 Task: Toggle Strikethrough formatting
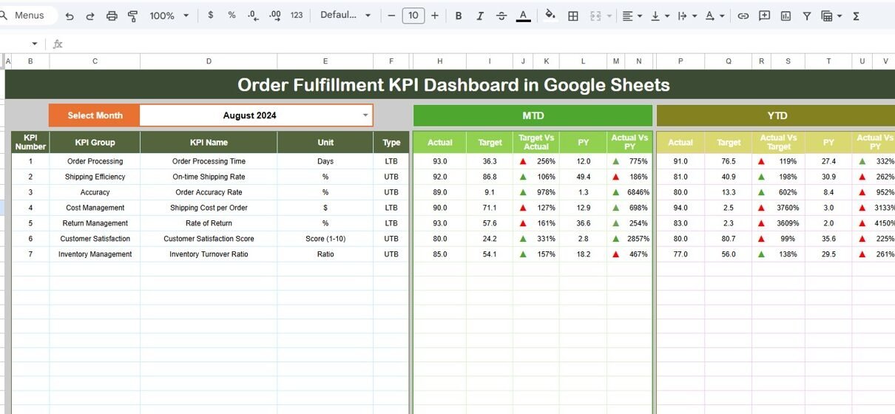[x=501, y=16]
